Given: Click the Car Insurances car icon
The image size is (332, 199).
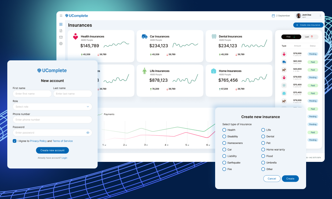Looking at the screenshot, I should point(144,36).
